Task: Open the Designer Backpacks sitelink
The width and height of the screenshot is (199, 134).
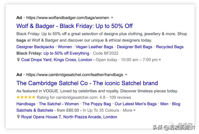Action: [x=35, y=47]
